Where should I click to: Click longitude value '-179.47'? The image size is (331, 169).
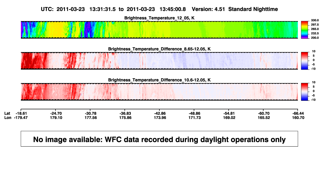coord(21,118)
